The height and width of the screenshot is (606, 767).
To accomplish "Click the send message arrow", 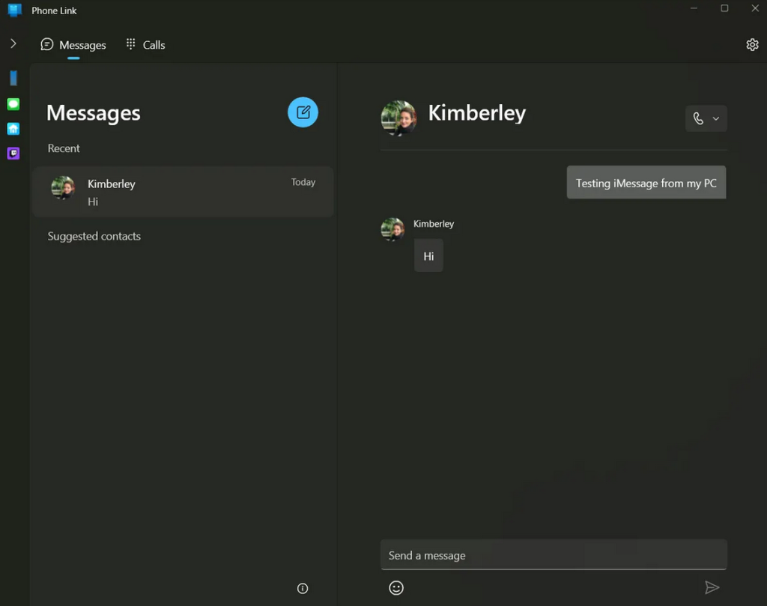I will click(x=712, y=588).
